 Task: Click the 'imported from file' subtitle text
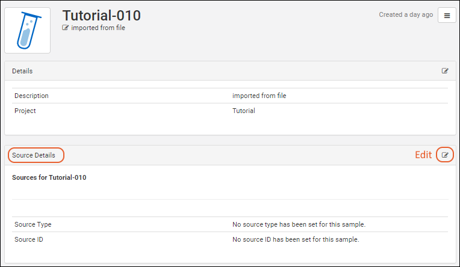click(98, 28)
